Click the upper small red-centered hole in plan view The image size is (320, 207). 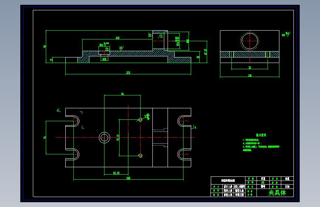pos(140,120)
